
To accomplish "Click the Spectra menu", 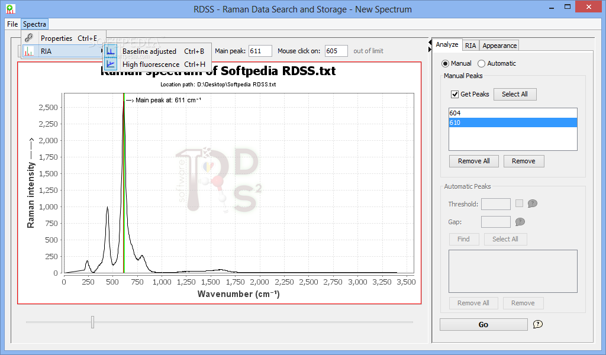I will [x=34, y=24].
